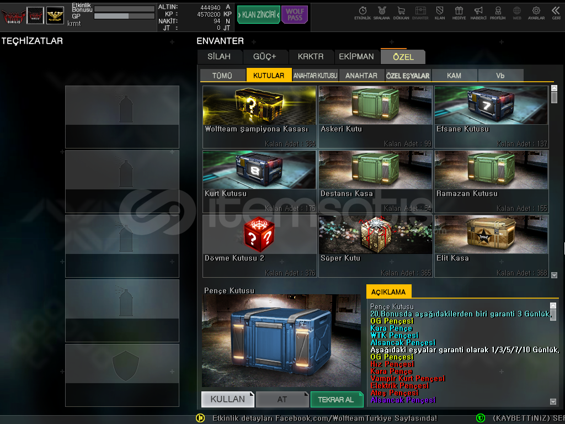Click the Wolfteam logo in top-left
The height and width of the screenshot is (424, 565).
[13, 16]
